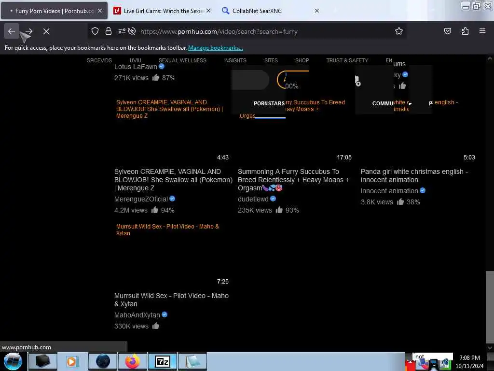This screenshot has height=371, width=494.
Task: Select the PORNSTARS navigation tab
Action: click(x=269, y=103)
